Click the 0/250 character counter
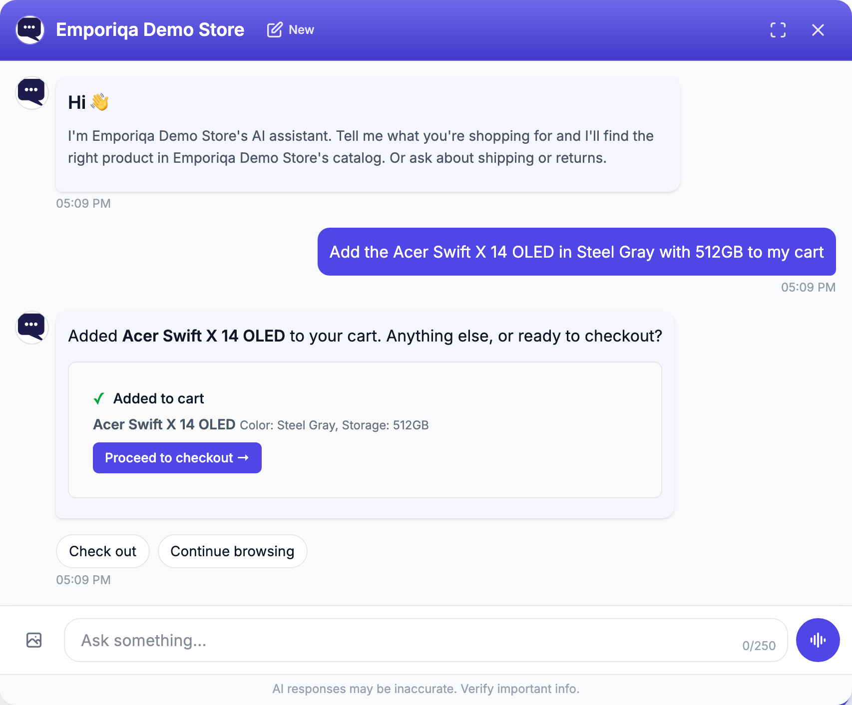 pyautogui.click(x=759, y=646)
